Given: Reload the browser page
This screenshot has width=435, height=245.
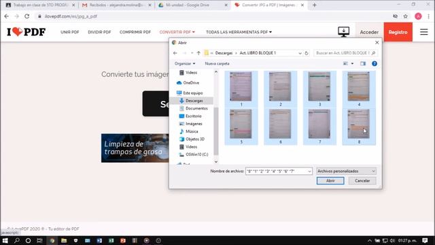Looking at the screenshot, I should 27,16.
